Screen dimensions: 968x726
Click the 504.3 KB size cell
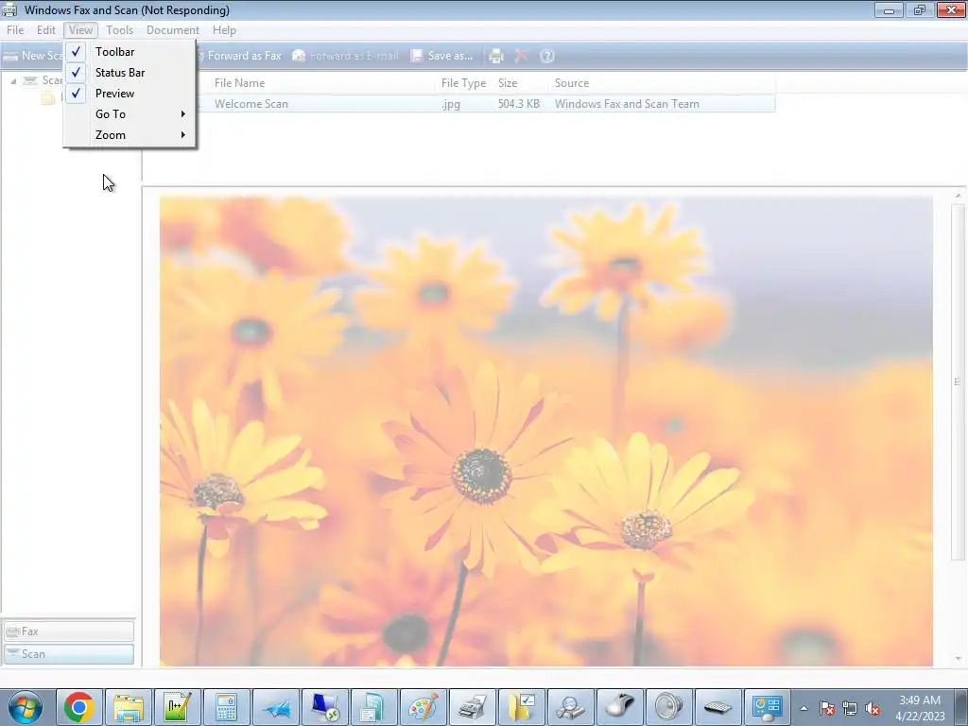pyautogui.click(x=519, y=104)
